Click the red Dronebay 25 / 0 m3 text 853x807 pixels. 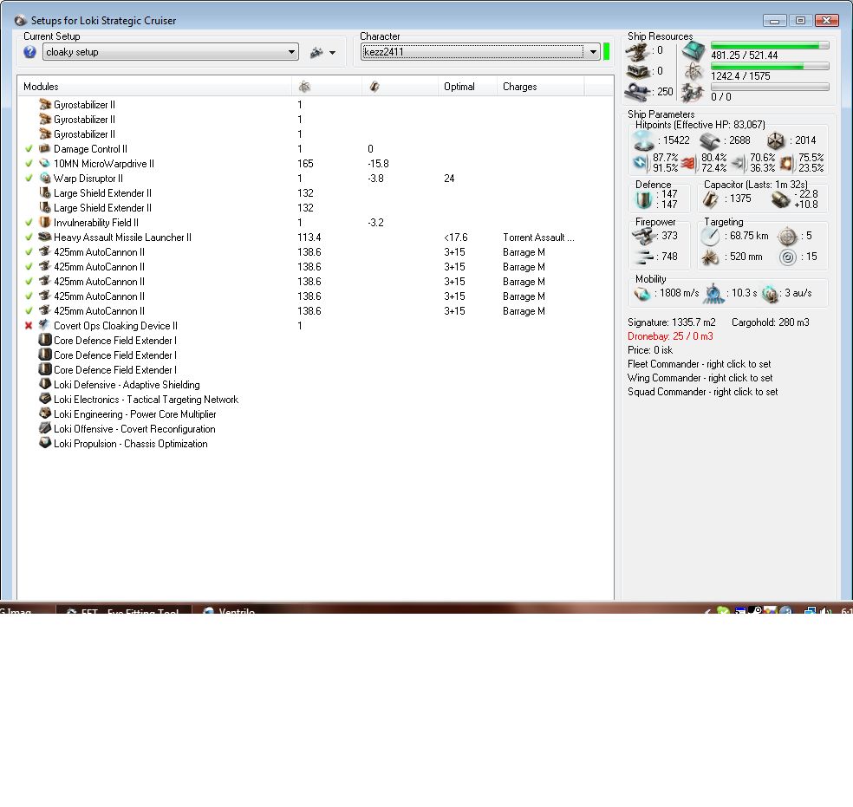[670, 336]
